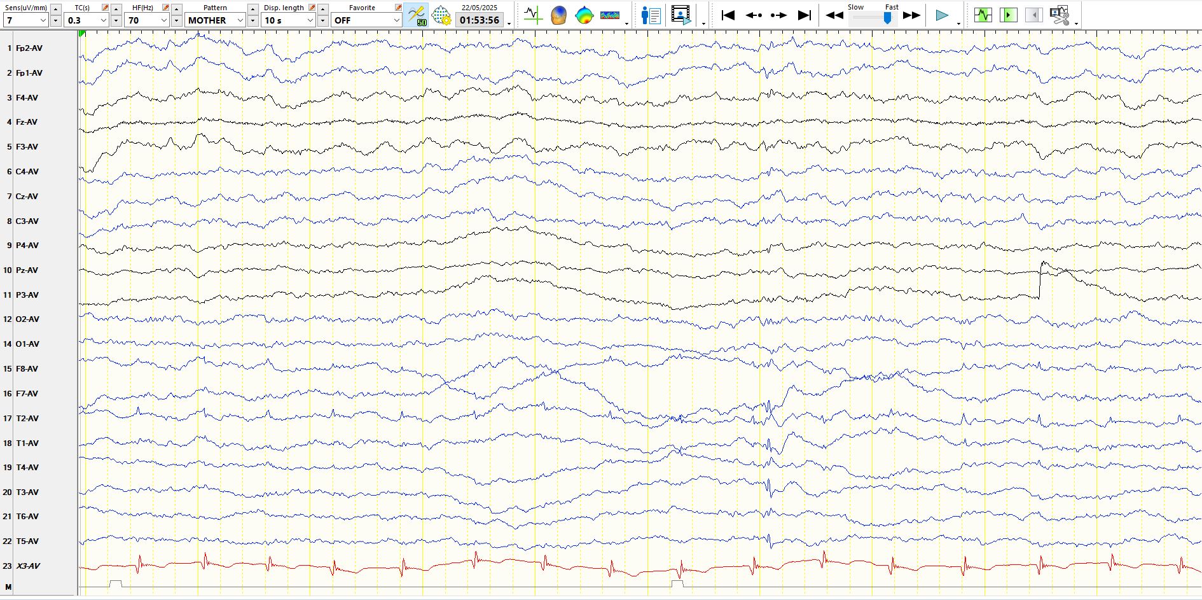The width and height of the screenshot is (1202, 600).
Task: Open the 3D head voltage map
Action: [x=558, y=15]
